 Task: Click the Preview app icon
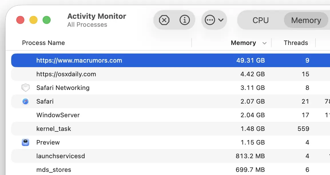[25, 142]
